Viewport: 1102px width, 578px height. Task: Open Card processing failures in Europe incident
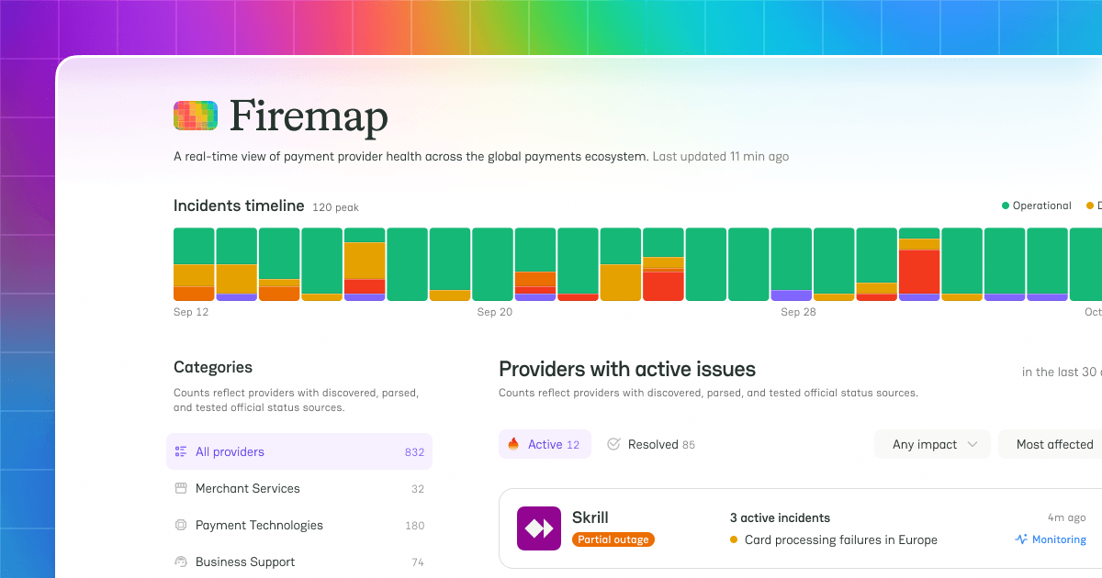841,539
